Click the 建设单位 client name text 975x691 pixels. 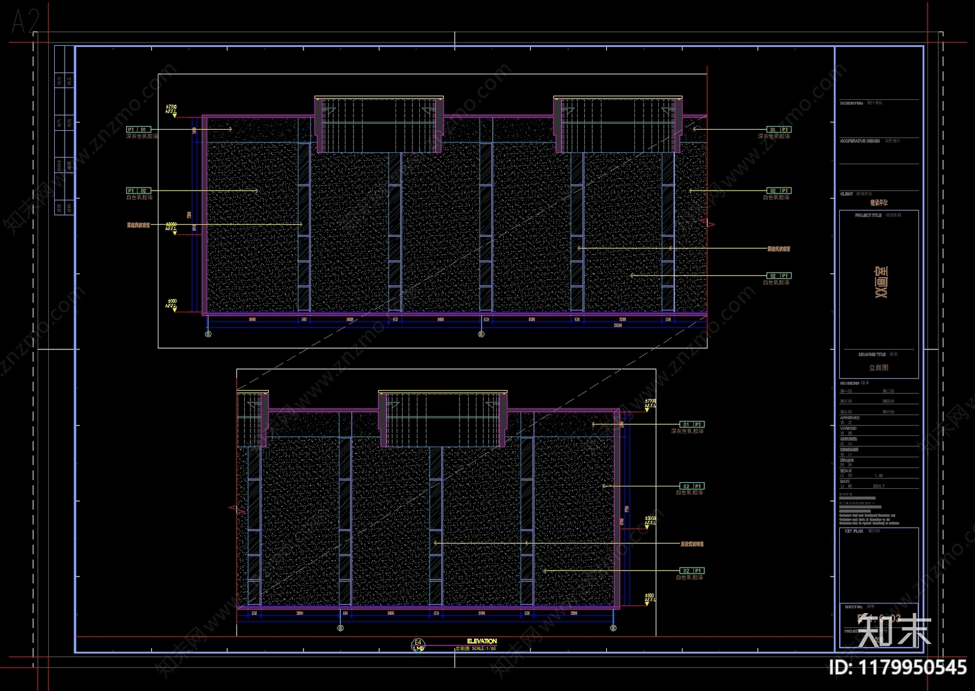[x=879, y=203]
